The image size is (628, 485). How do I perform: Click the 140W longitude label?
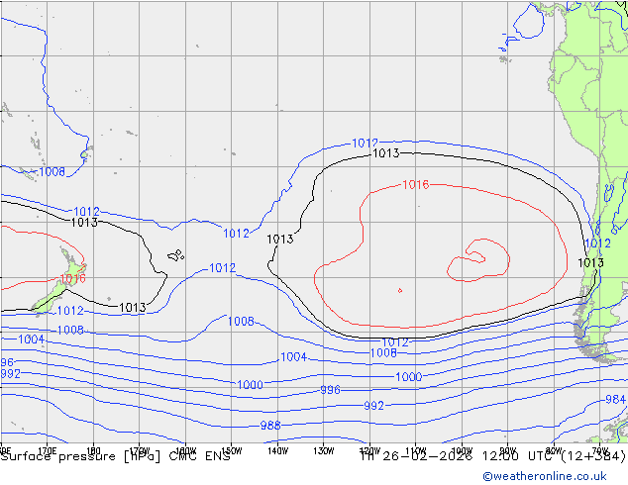coord(277,451)
